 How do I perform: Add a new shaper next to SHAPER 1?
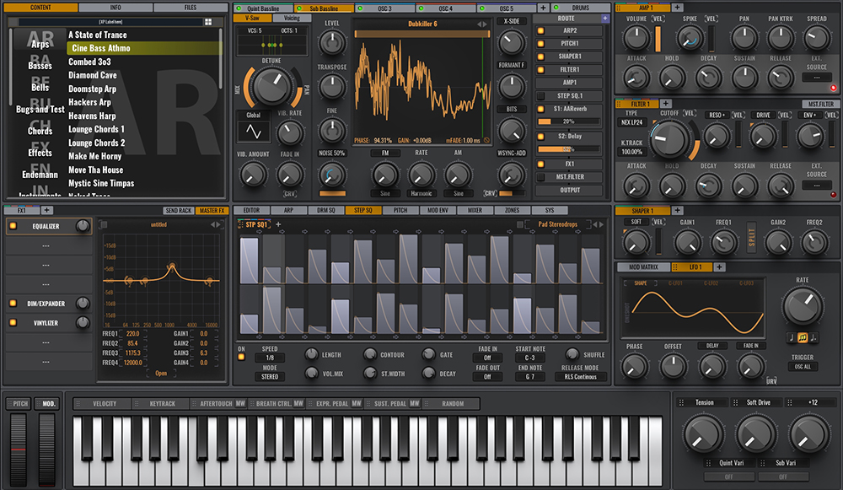[x=678, y=210]
